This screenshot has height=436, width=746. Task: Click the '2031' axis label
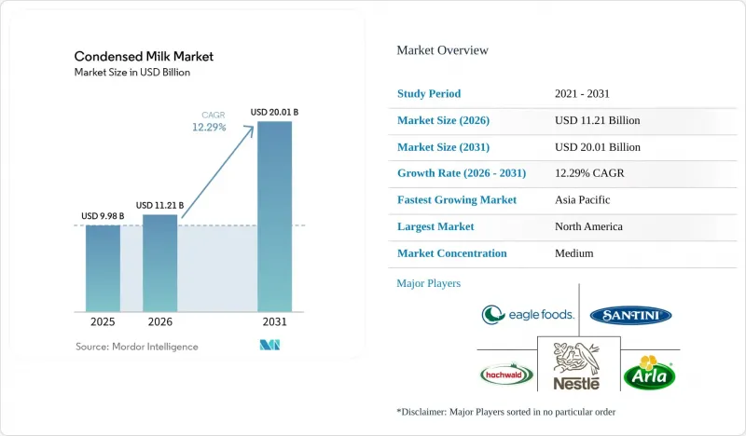pyautogui.click(x=274, y=322)
